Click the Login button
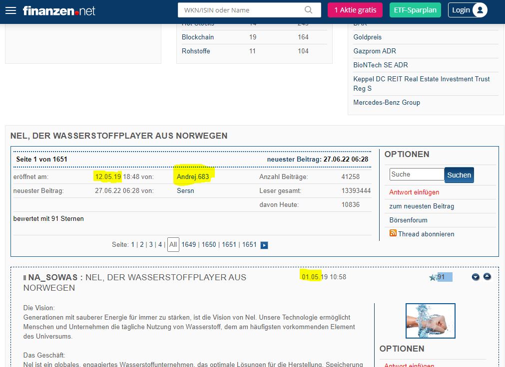Viewport: 505px width, 367px height. pyautogui.click(x=468, y=10)
